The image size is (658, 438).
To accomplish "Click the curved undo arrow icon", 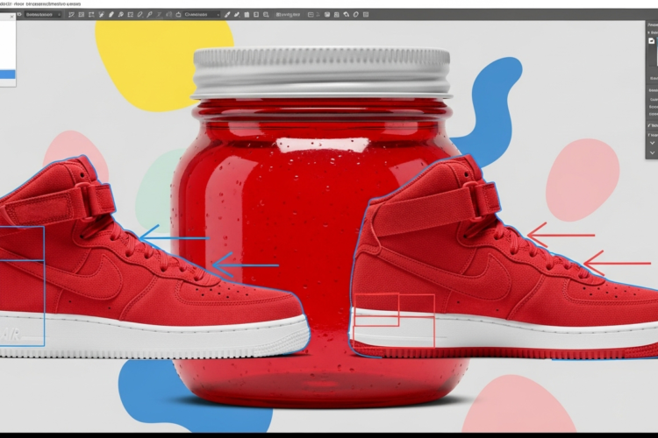I will (347, 15).
